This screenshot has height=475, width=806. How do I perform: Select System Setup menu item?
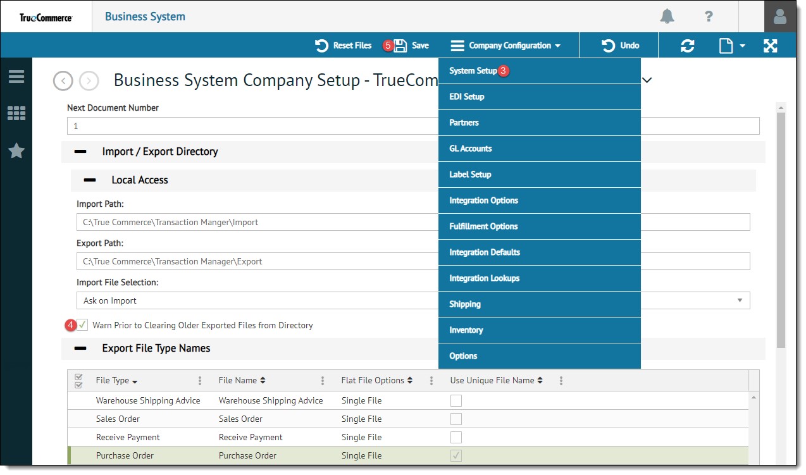pos(540,71)
